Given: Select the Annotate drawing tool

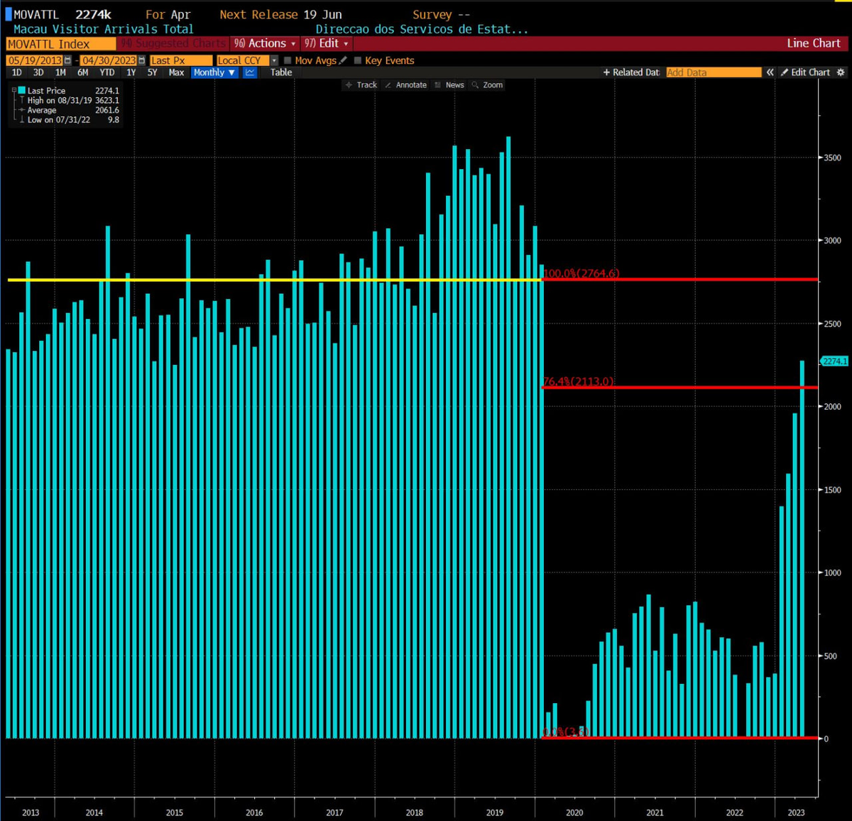Looking at the screenshot, I should (x=405, y=85).
